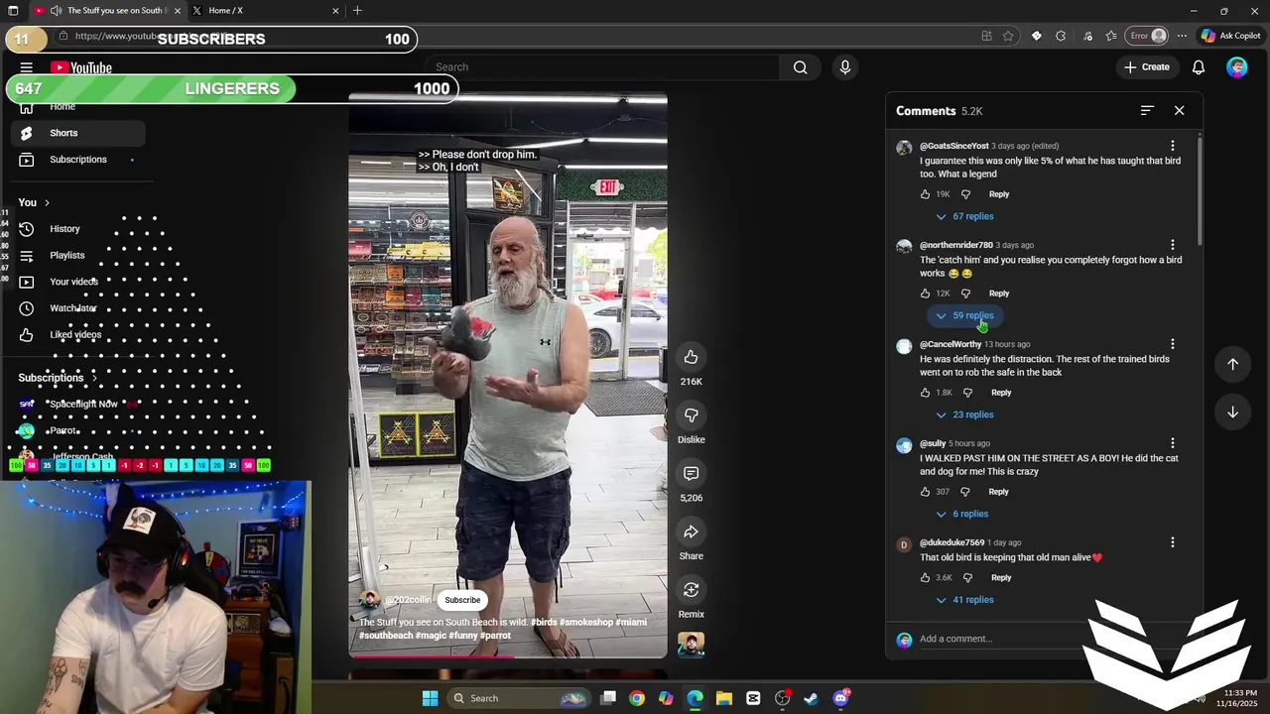The width and height of the screenshot is (1270, 714).
Task: Open the YouTube account avatar menu
Action: (1236, 67)
